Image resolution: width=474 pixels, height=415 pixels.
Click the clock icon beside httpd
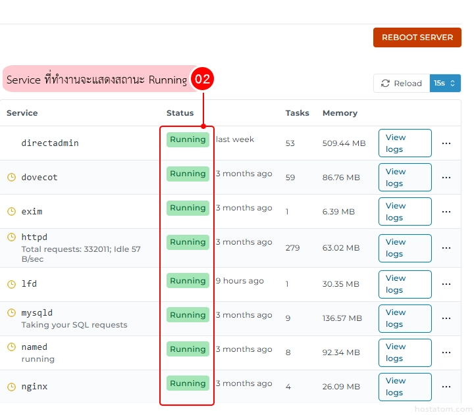(11, 237)
